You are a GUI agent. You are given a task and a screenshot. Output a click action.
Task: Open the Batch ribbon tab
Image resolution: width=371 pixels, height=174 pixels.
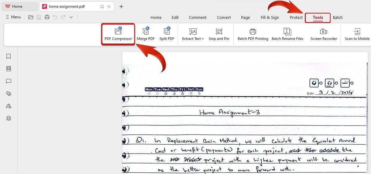coord(338,18)
